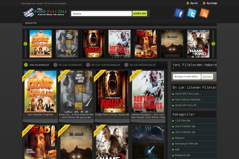Viewport: 239px width, 159px height.
Task: Open 'Dehşet Kasabası – Aux Yeux' title link
Action: tap(148, 116)
